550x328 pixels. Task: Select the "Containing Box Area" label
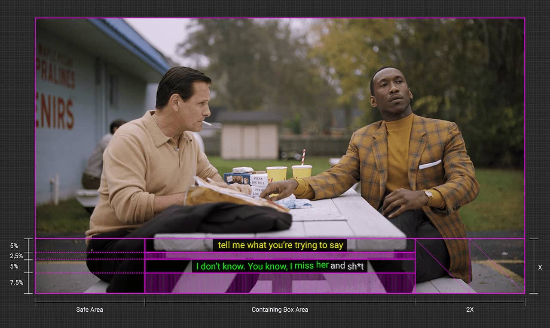[280, 310]
